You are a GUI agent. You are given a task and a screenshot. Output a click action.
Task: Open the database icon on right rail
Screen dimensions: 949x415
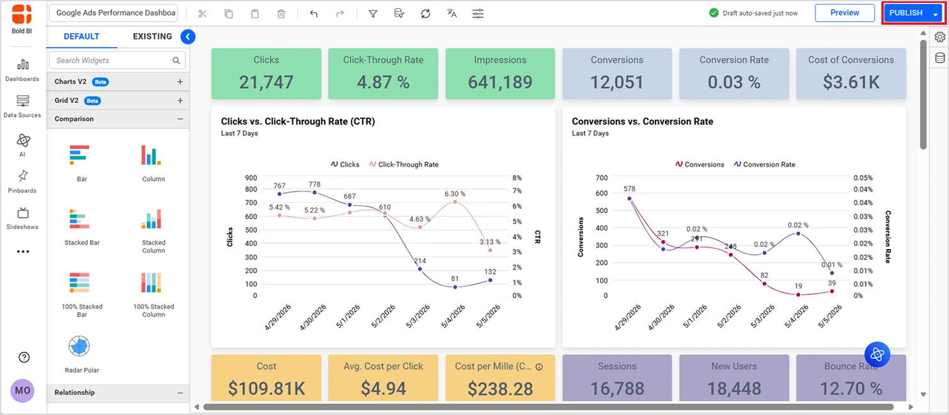point(939,59)
